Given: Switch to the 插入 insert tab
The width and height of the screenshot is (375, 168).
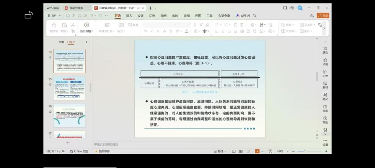Looking at the screenshot, I should click(x=129, y=16).
